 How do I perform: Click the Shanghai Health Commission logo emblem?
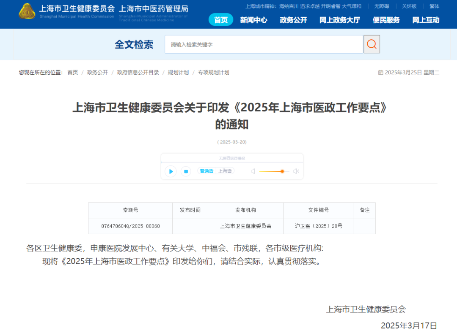pyautogui.click(x=27, y=11)
